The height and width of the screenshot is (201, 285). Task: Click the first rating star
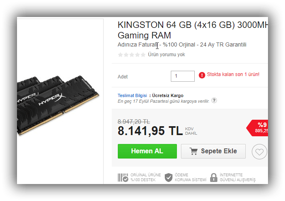pyautogui.click(x=120, y=55)
